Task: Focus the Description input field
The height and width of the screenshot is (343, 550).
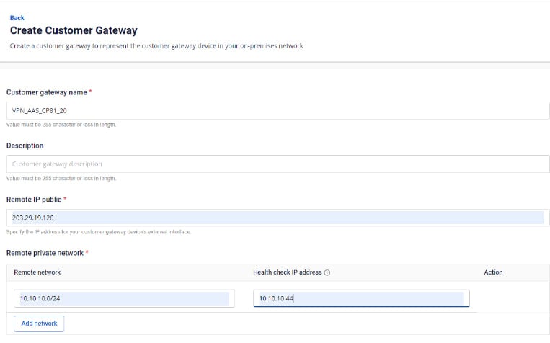Action: [x=278, y=164]
